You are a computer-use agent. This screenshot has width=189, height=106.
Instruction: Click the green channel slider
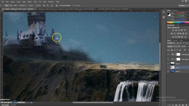coord(179,16)
